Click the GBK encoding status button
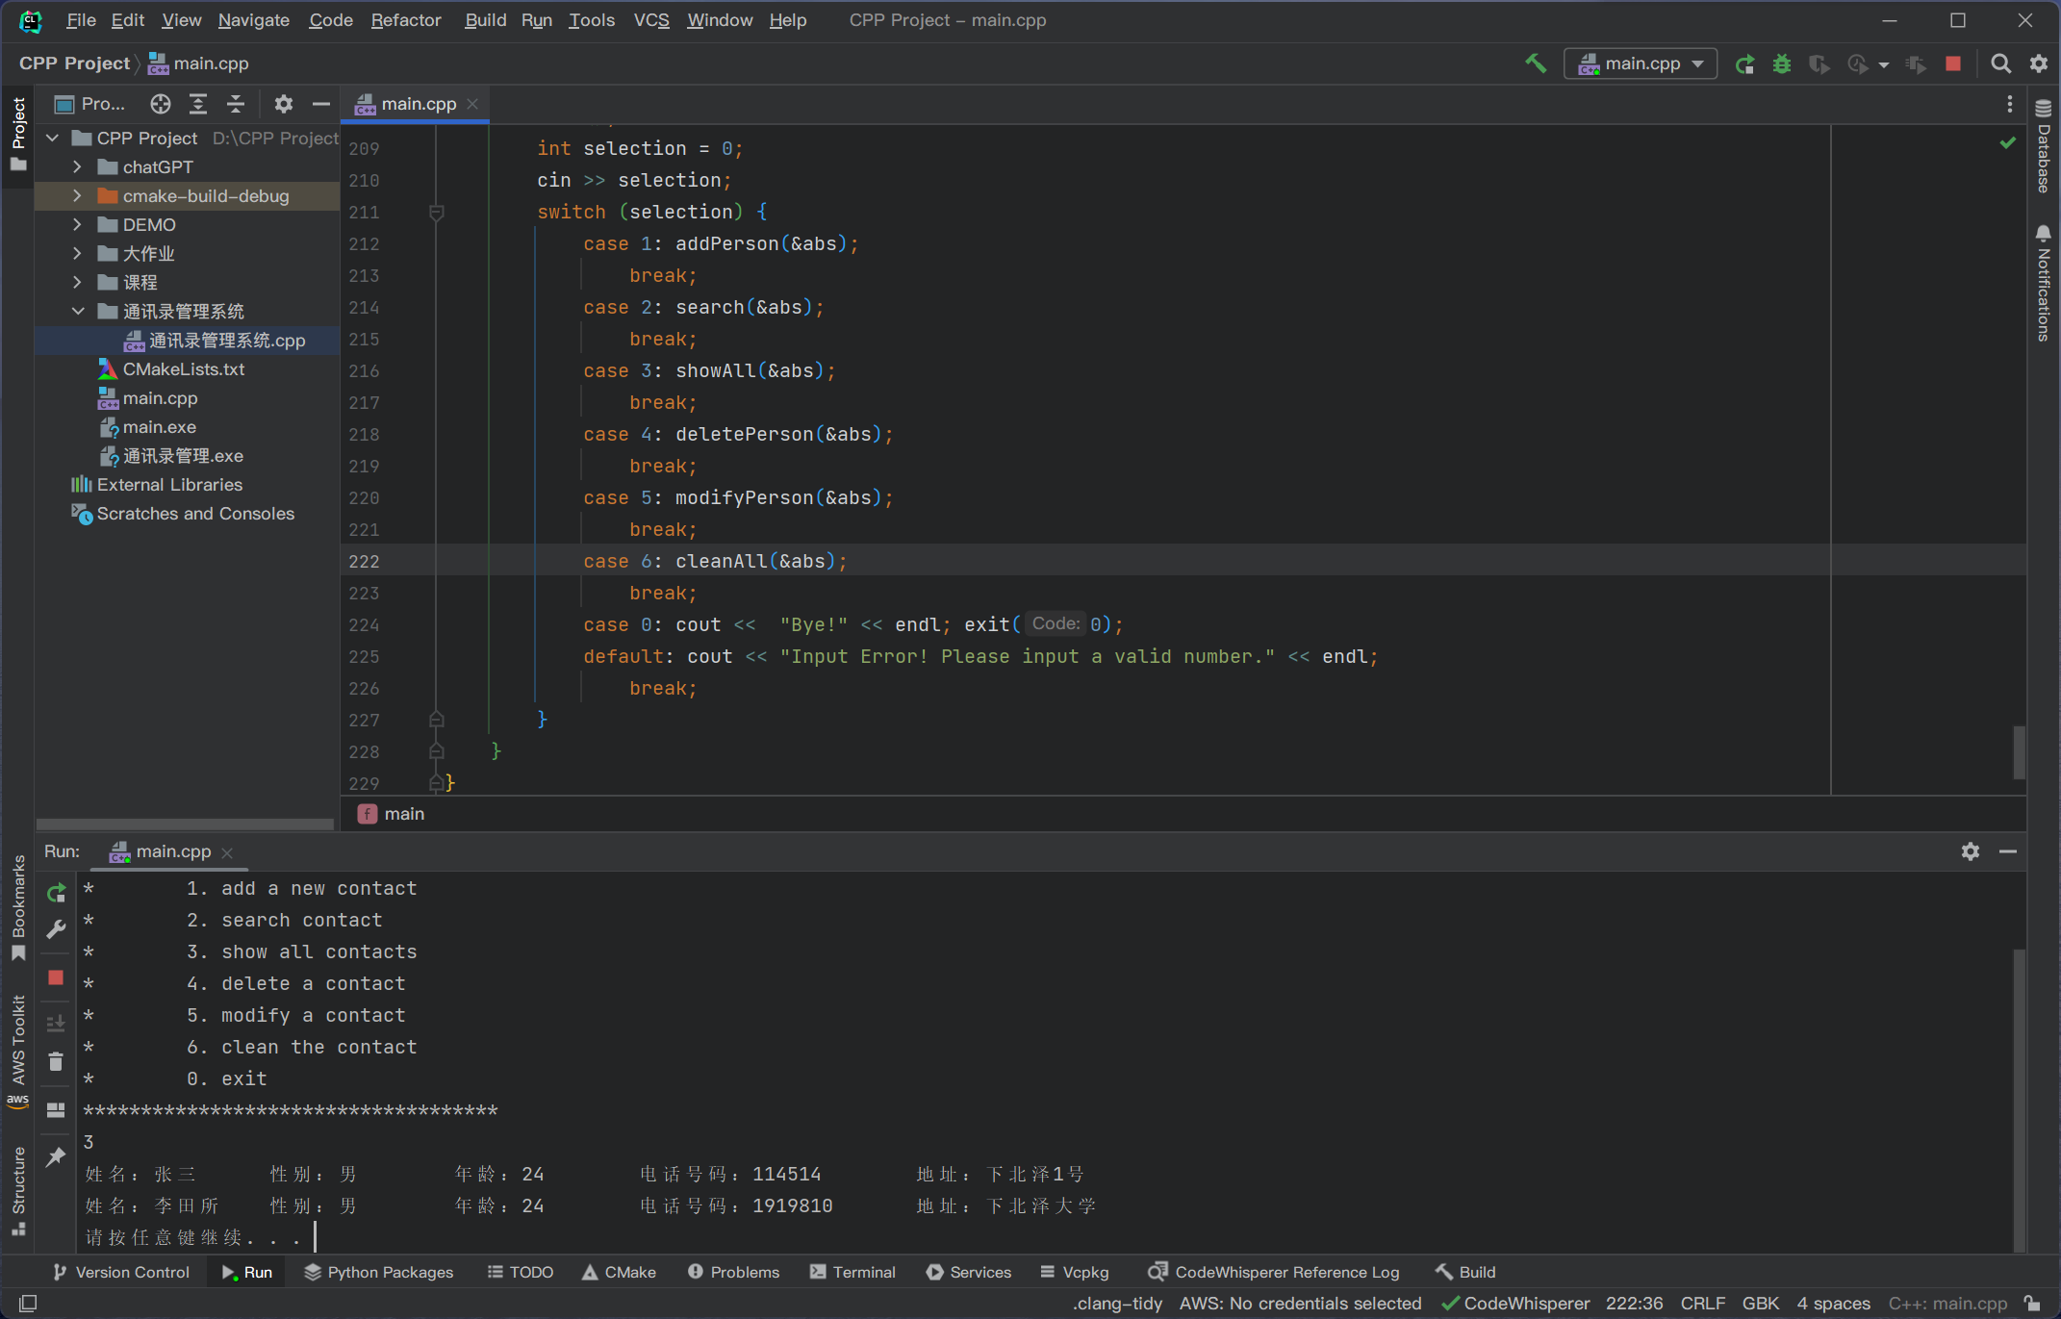Viewport: 2061px width, 1319px height. coord(1760,1304)
